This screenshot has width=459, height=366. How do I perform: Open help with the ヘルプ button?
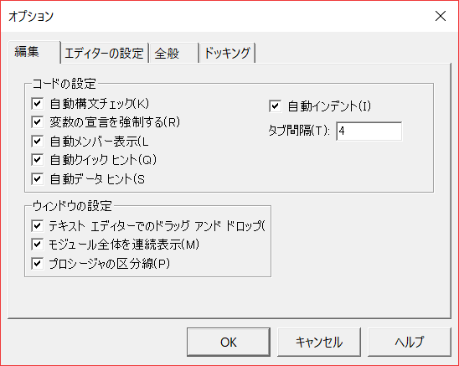[410, 342]
